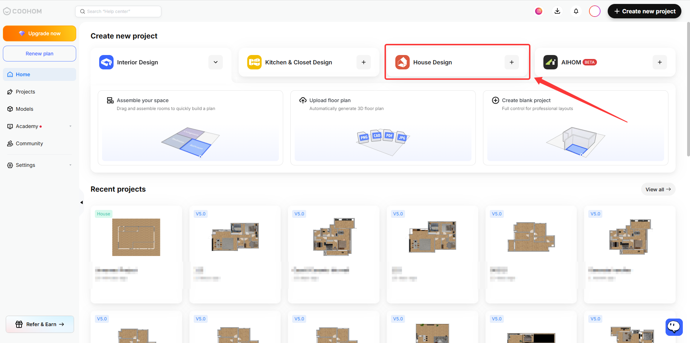The width and height of the screenshot is (690, 343).
Task: Open the Upload floor plan option
Action: (x=383, y=128)
